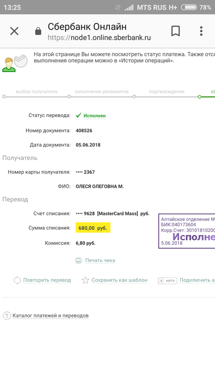Open the three-dot overflow menu

coord(201,31)
